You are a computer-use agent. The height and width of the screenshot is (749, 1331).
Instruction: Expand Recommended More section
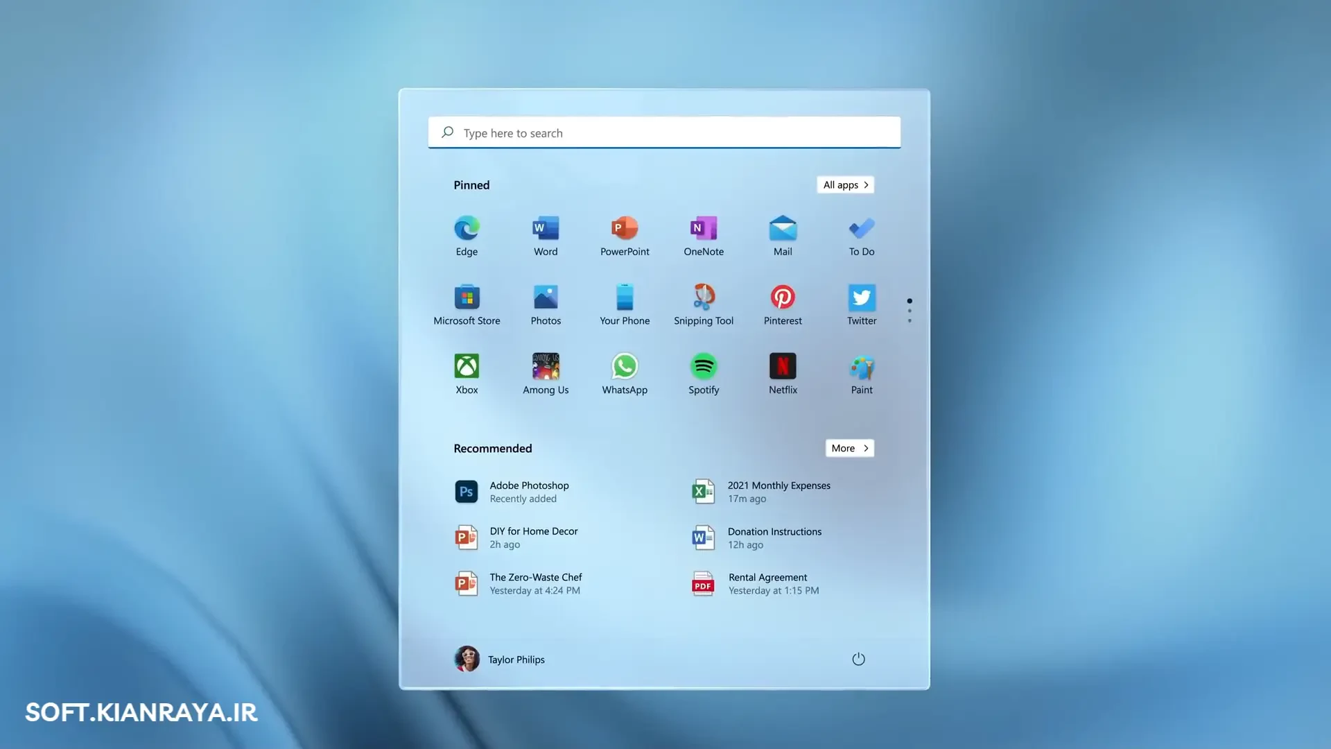coord(849,448)
